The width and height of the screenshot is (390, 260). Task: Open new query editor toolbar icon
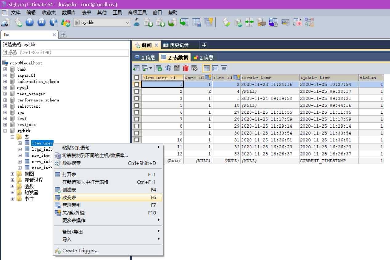[x=18, y=22]
